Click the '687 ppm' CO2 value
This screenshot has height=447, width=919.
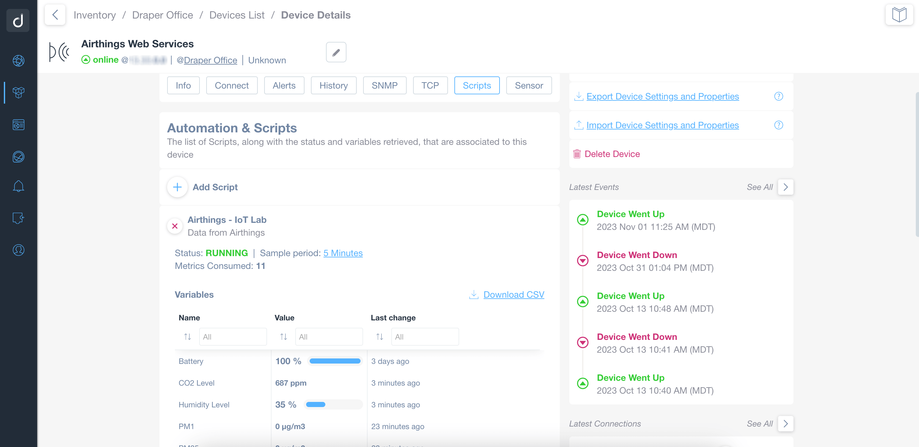(291, 383)
